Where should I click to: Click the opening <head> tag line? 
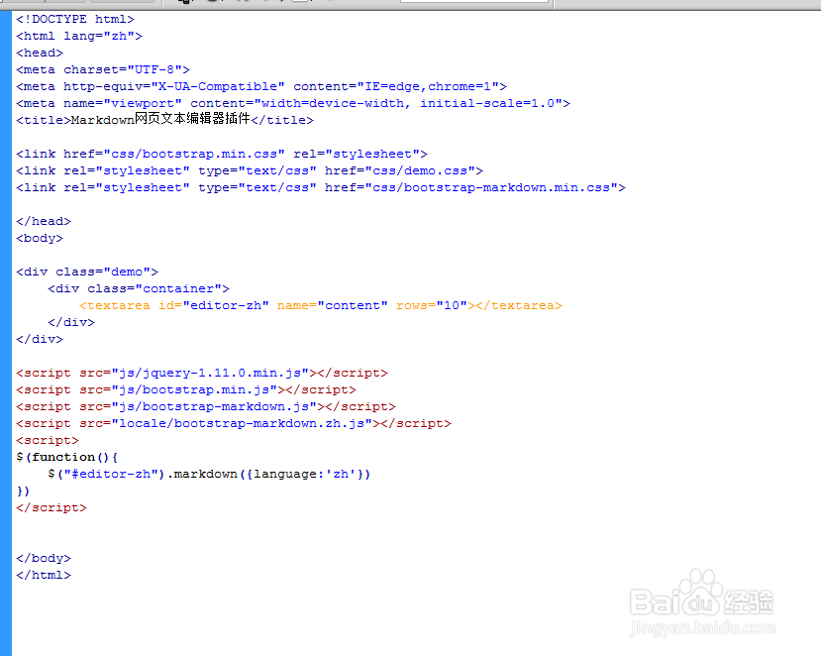click(x=40, y=53)
